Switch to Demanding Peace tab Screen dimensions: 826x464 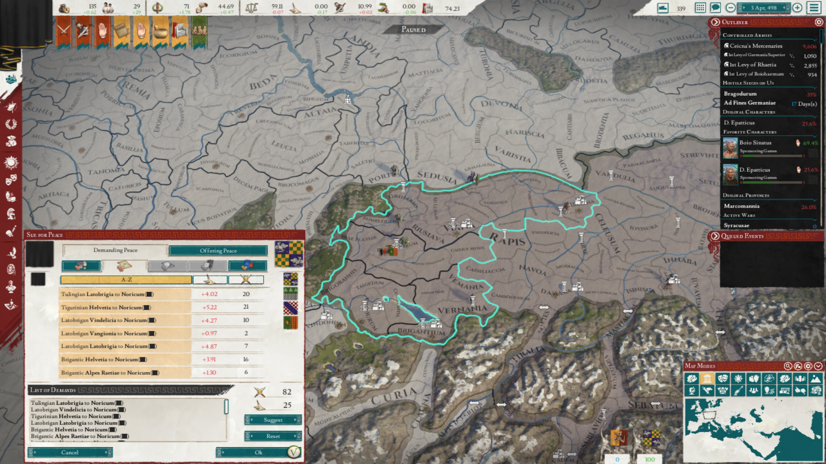point(115,250)
